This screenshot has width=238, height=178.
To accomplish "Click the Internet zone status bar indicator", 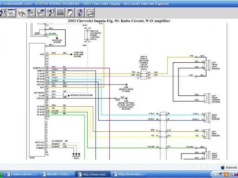I will pyautogui.click(x=228, y=167).
